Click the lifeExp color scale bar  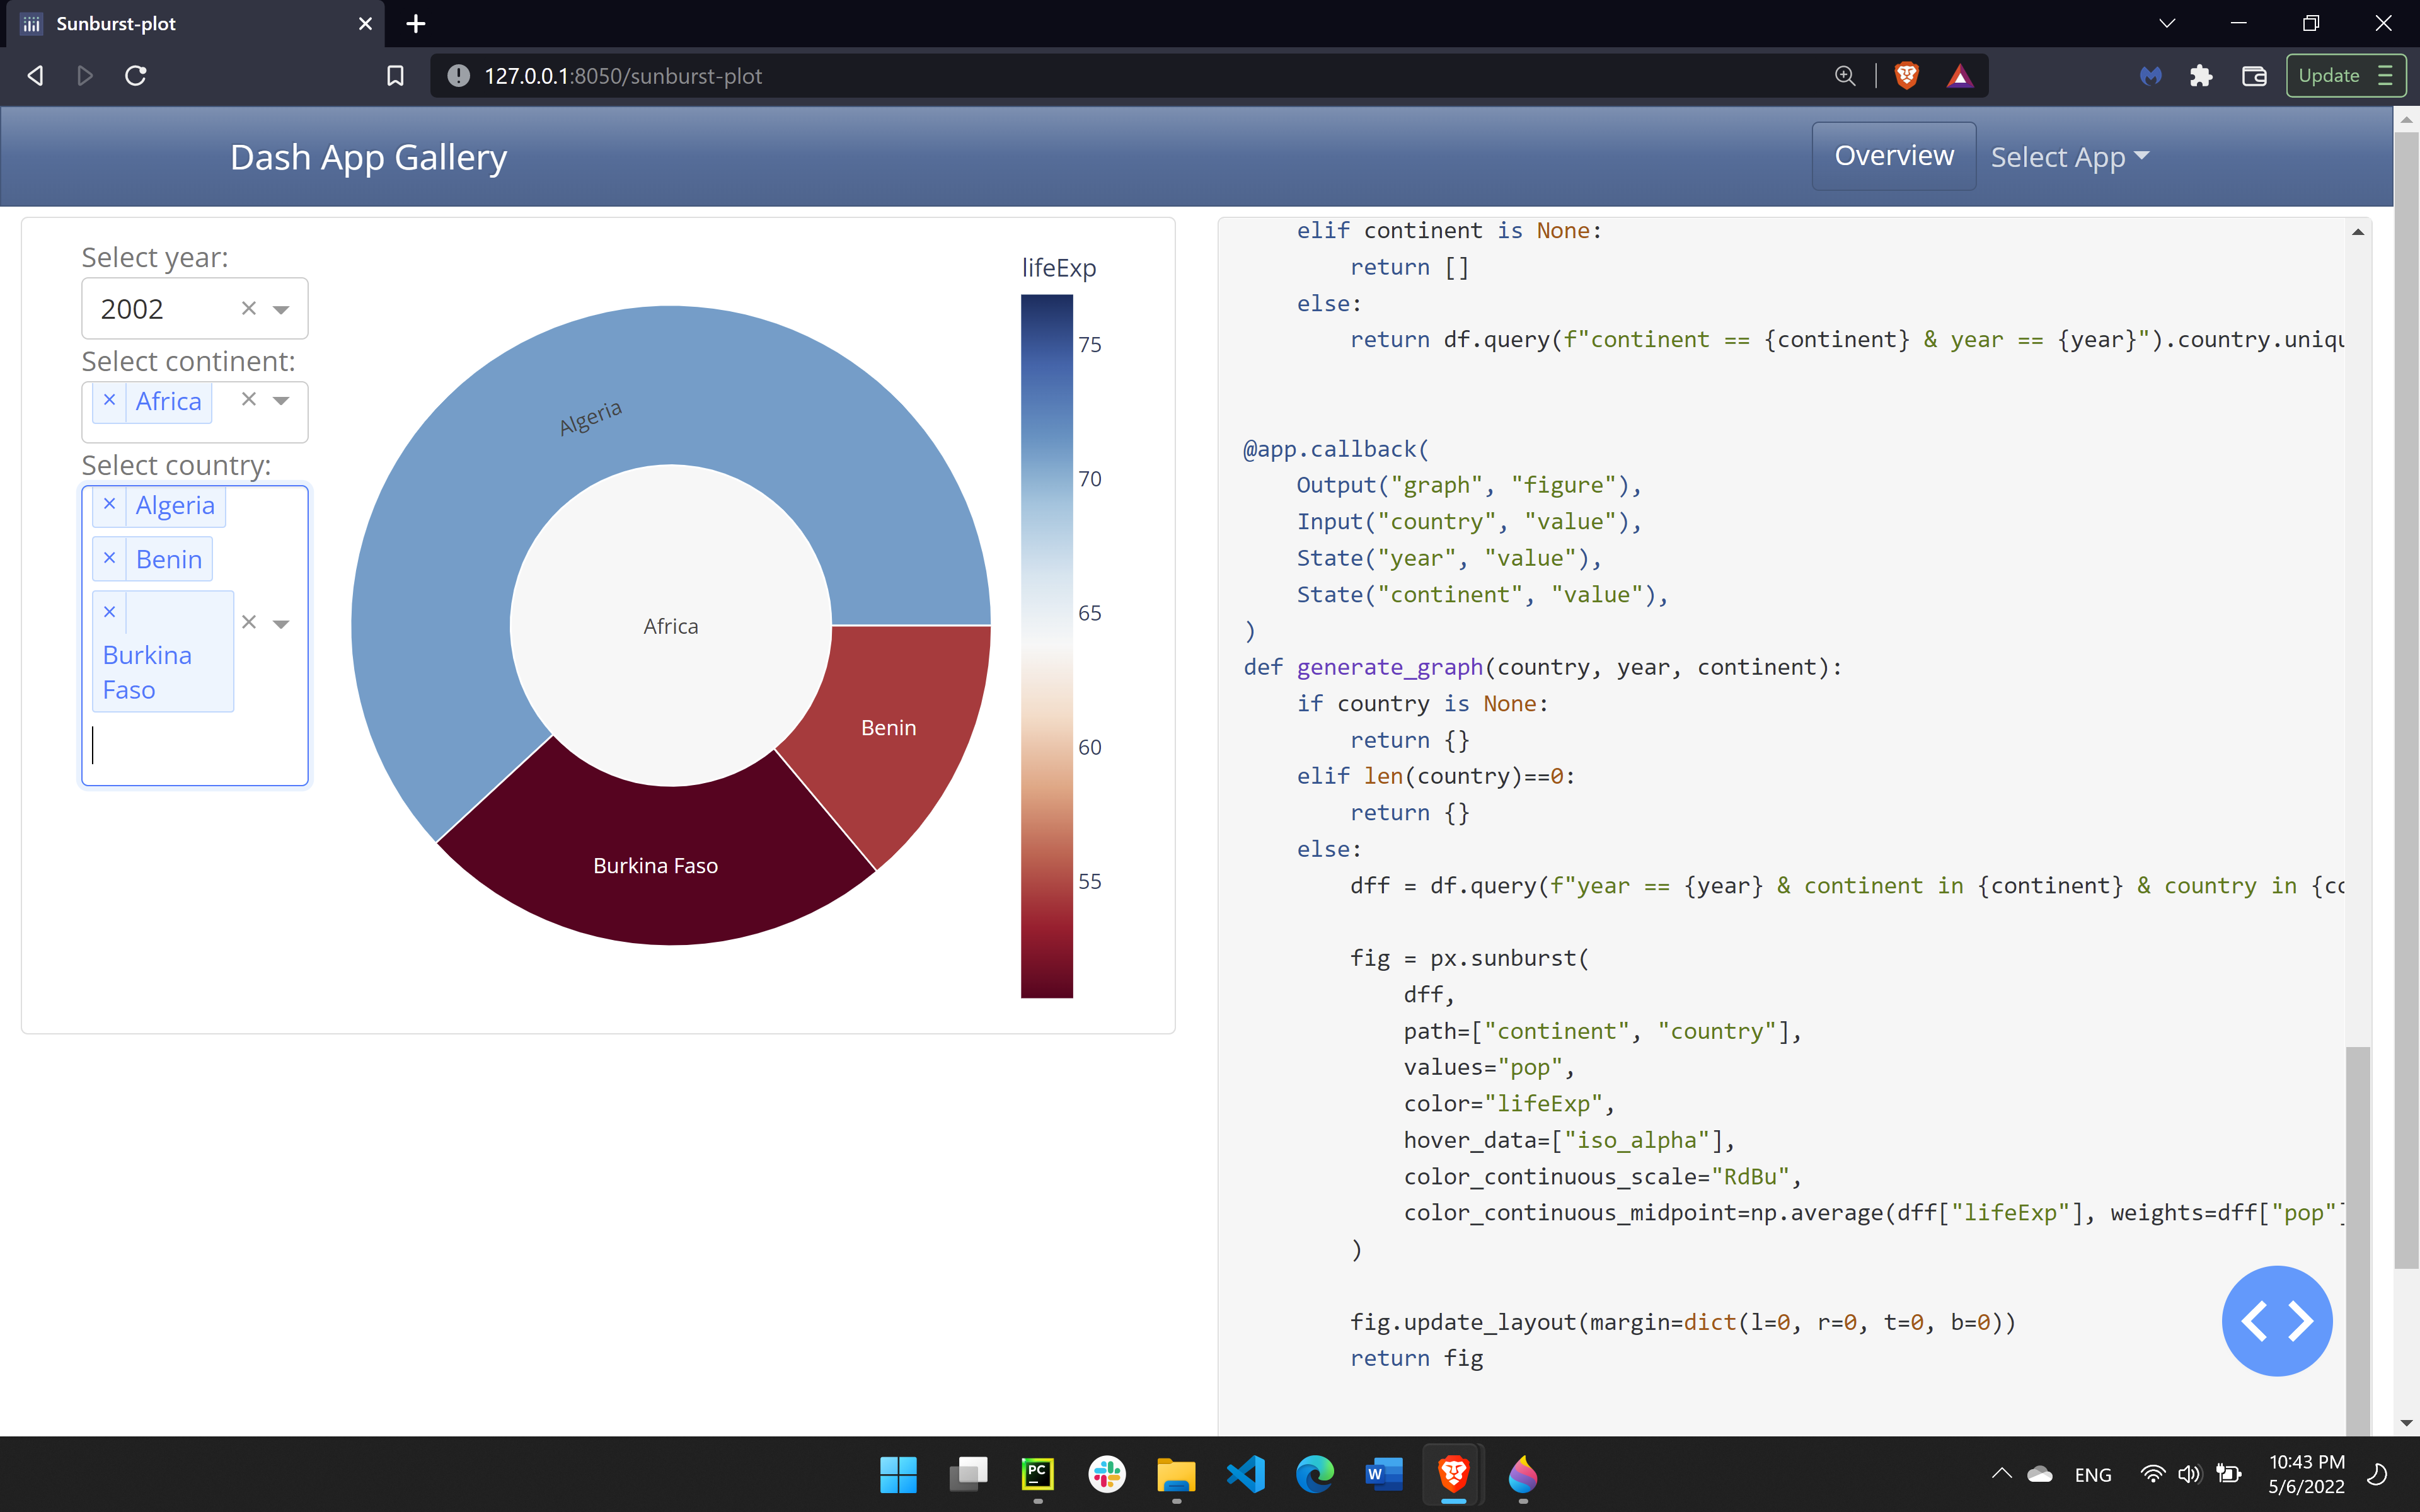(x=1046, y=645)
